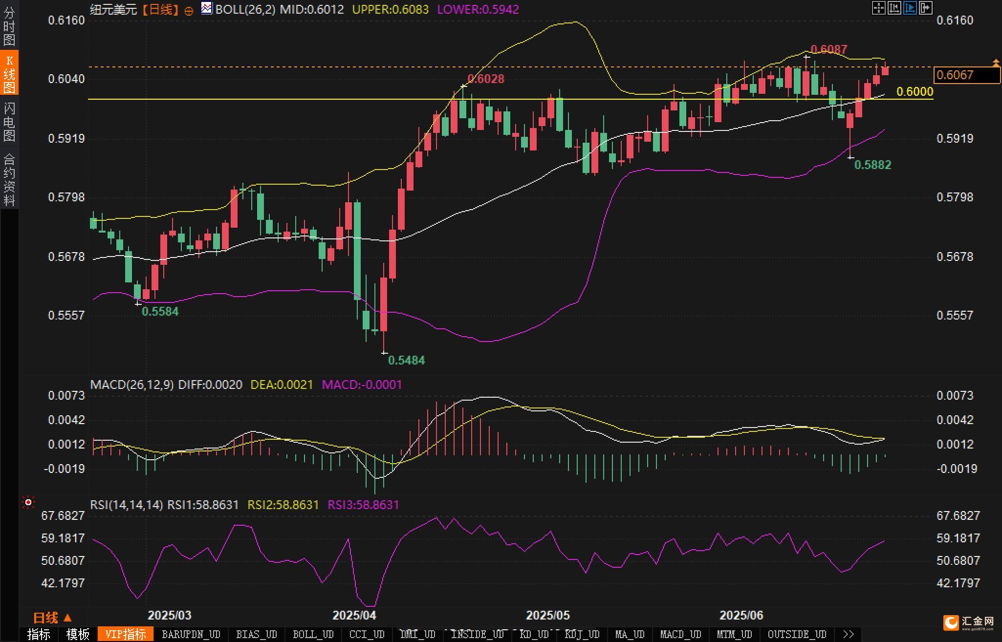
Task: Click the DIFF:0.0020 value
Action: 210,385
